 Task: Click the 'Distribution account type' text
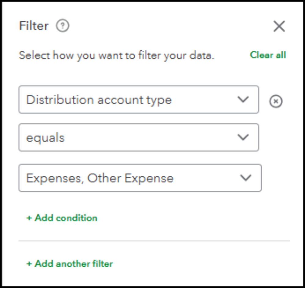tap(99, 100)
